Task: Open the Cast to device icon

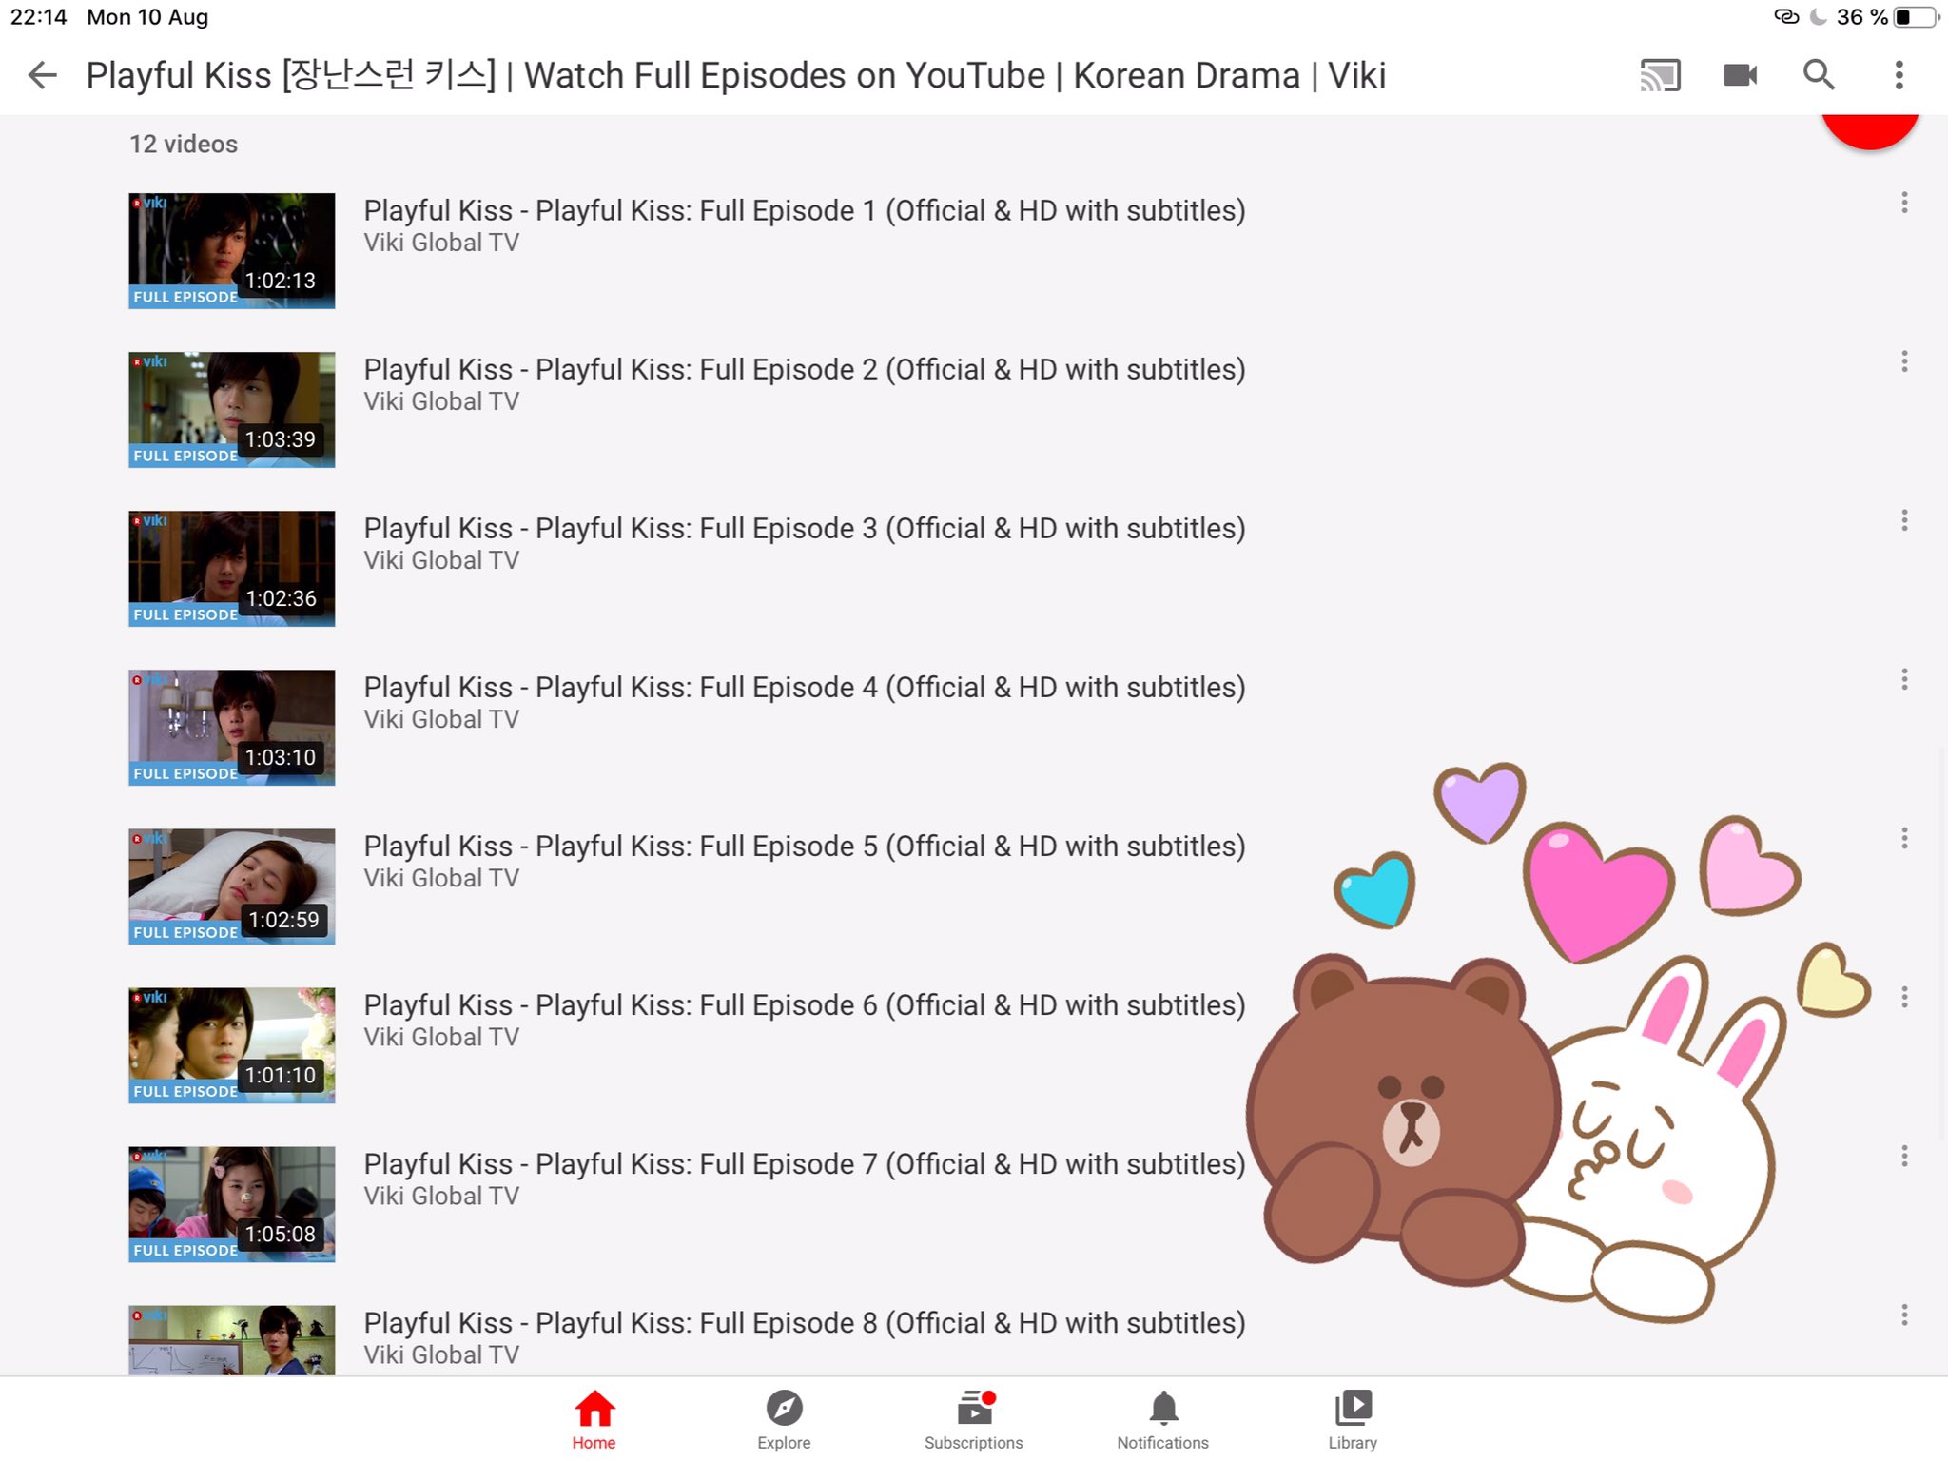Action: [x=1661, y=75]
